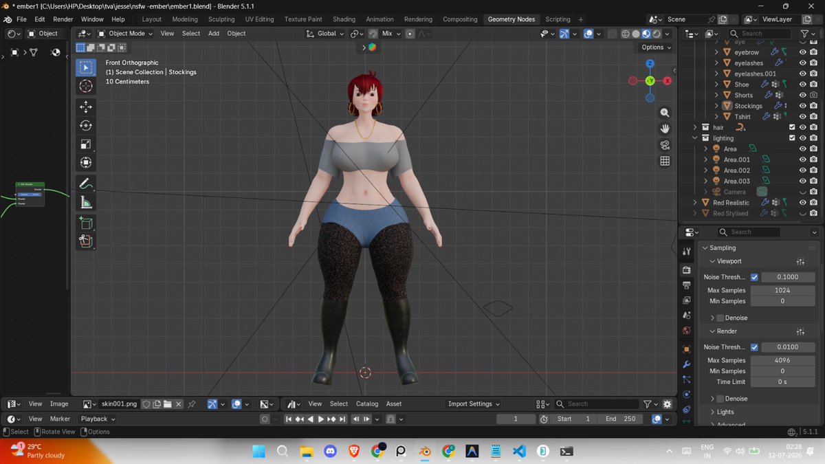Image resolution: width=825 pixels, height=464 pixels.
Task: Open the Physics properties tab
Action: click(686, 395)
